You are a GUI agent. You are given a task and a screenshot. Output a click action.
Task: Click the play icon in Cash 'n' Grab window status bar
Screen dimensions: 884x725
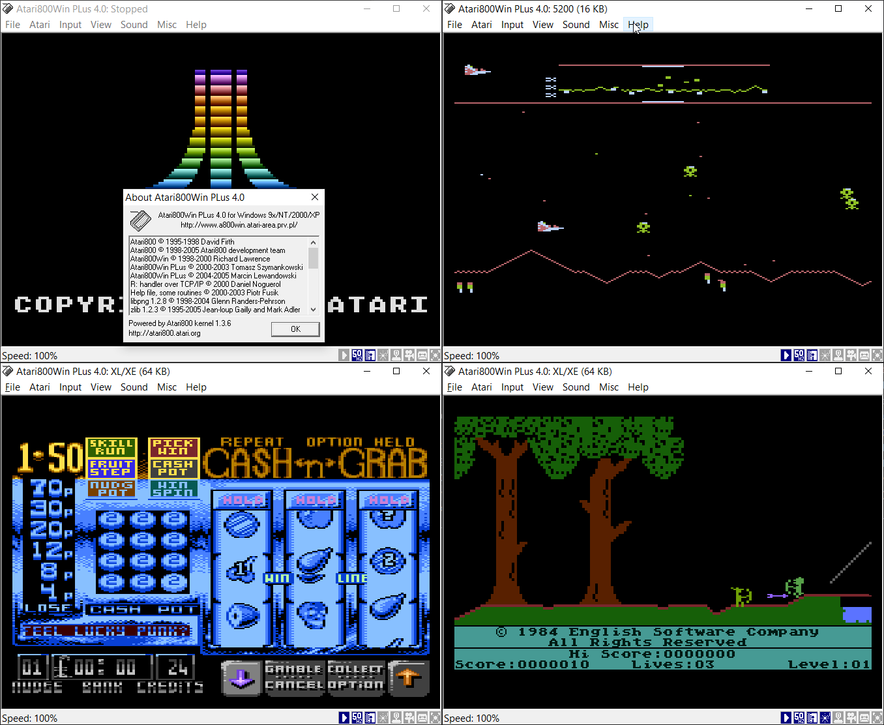(344, 718)
